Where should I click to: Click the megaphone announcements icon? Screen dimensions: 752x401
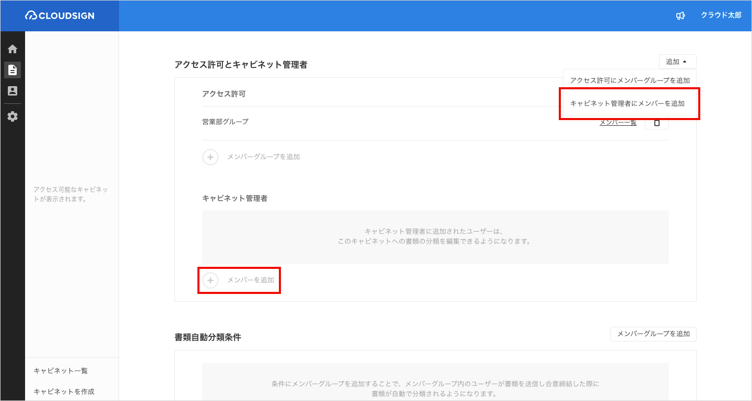click(x=680, y=16)
